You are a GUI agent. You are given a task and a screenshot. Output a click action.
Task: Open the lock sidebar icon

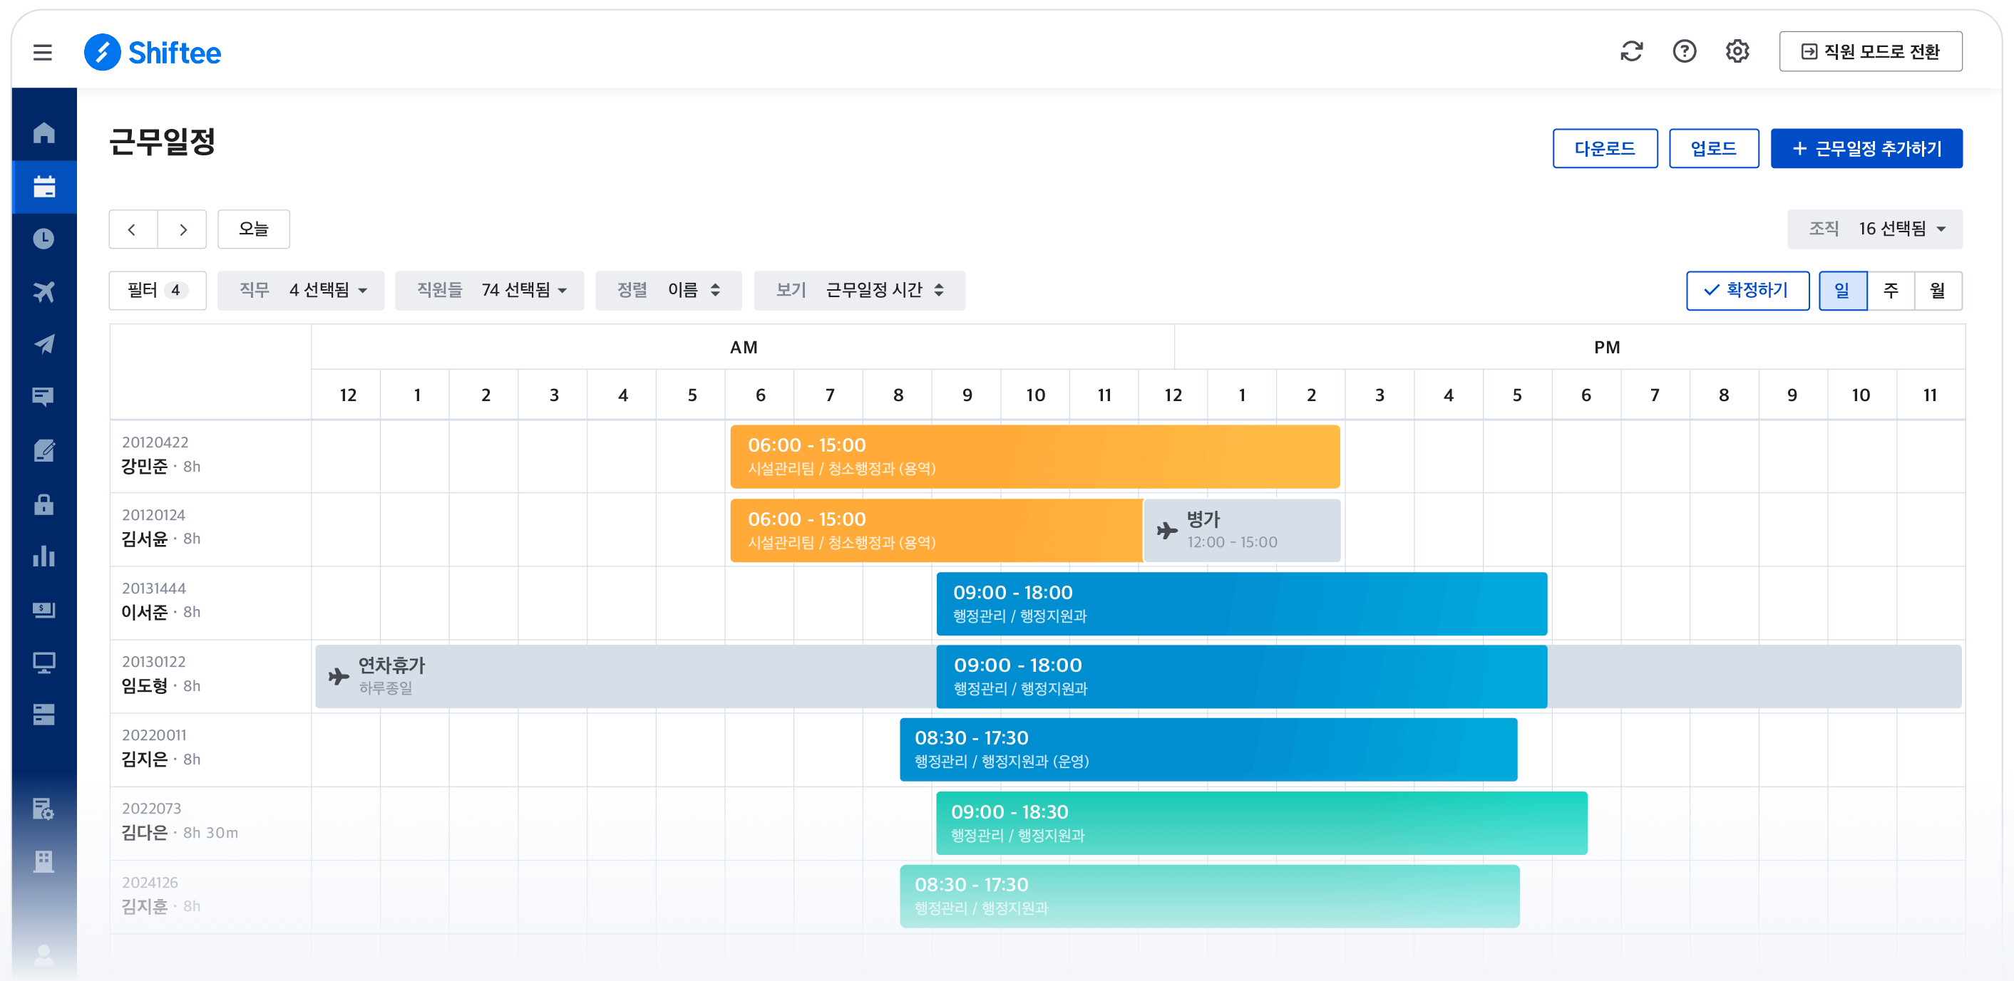click(43, 504)
